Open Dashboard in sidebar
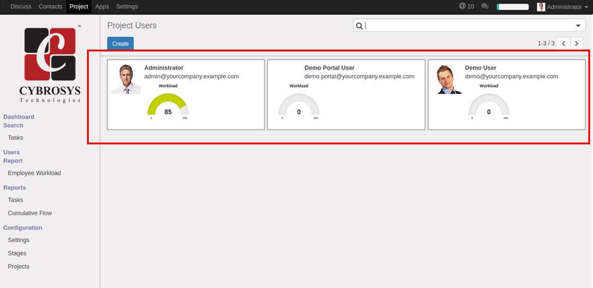 [x=19, y=117]
